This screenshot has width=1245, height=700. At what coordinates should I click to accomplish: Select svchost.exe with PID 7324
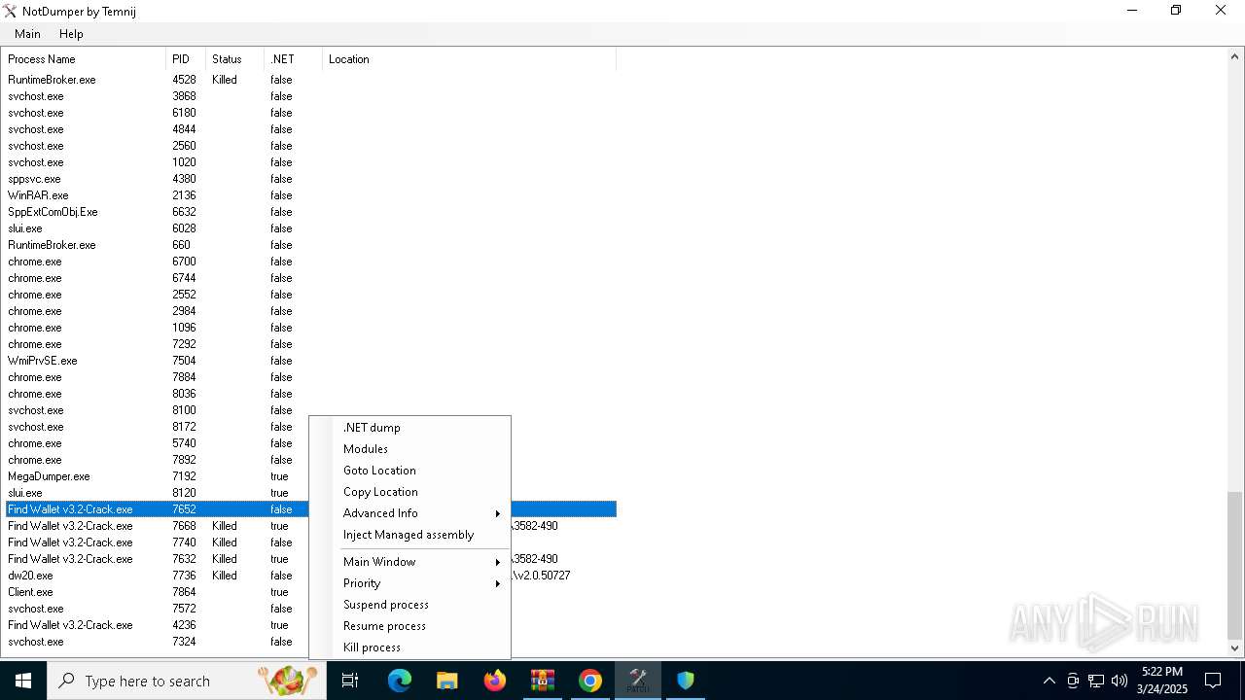point(310,642)
